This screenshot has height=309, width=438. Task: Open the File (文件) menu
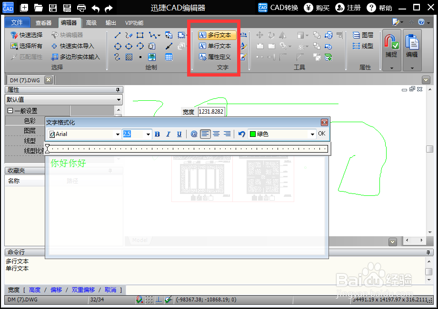(x=17, y=22)
